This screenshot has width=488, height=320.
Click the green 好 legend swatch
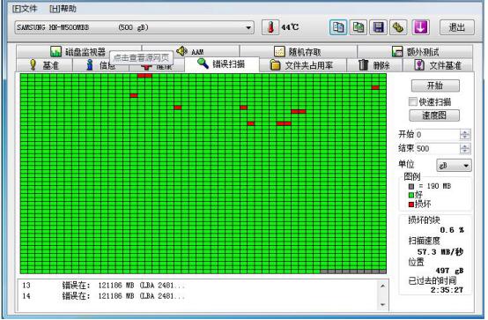411,196
